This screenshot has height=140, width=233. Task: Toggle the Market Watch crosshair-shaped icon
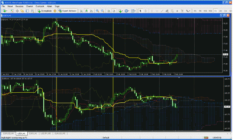17,11
